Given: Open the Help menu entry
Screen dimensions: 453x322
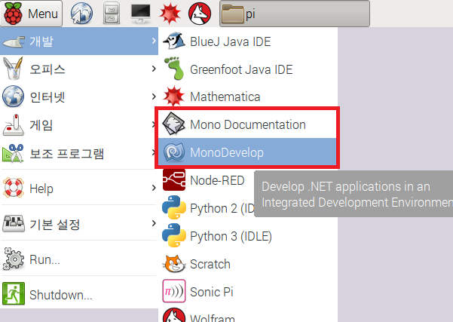Looking at the screenshot, I should tap(79, 188).
